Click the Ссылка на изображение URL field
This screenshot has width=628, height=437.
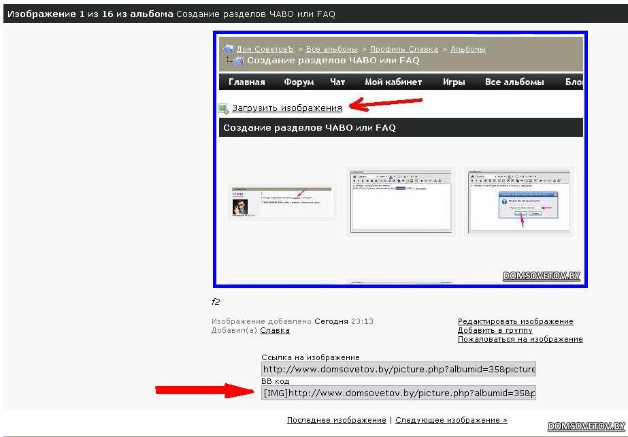point(399,370)
